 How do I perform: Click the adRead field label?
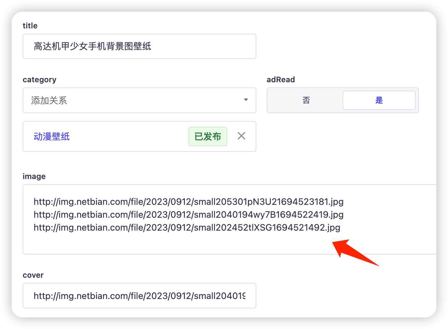(281, 80)
